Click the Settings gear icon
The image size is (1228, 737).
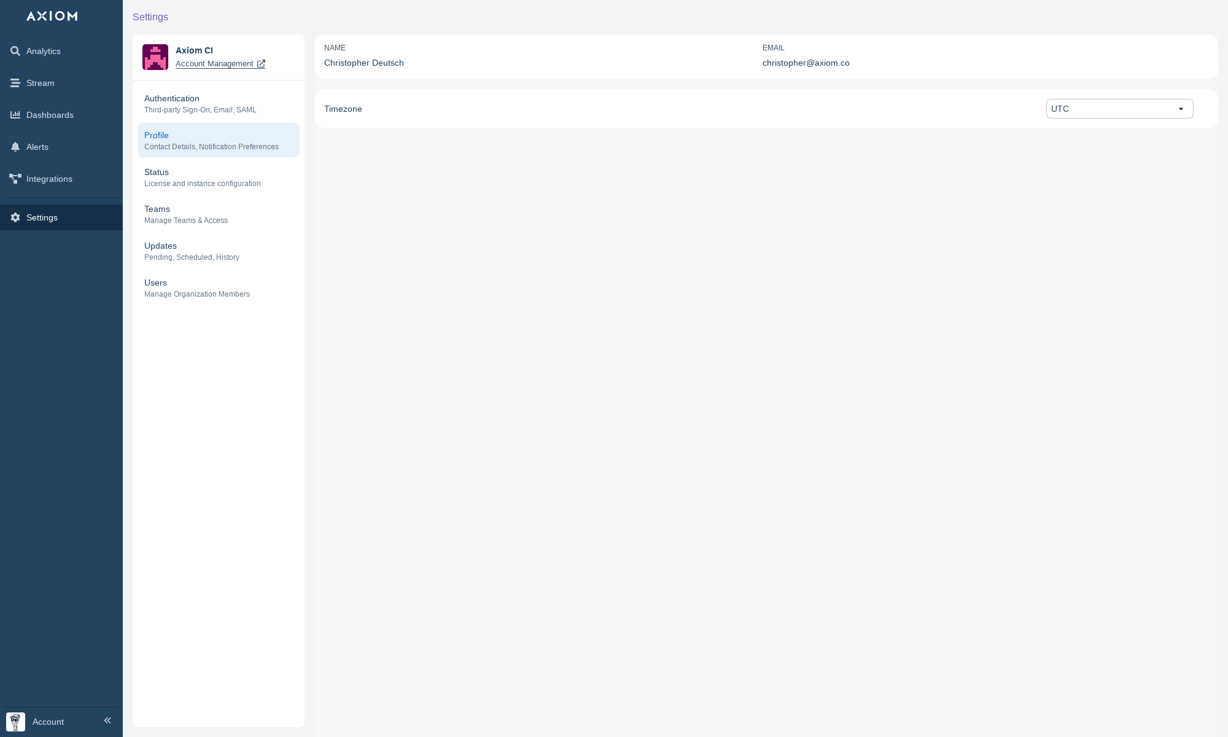pyautogui.click(x=15, y=217)
